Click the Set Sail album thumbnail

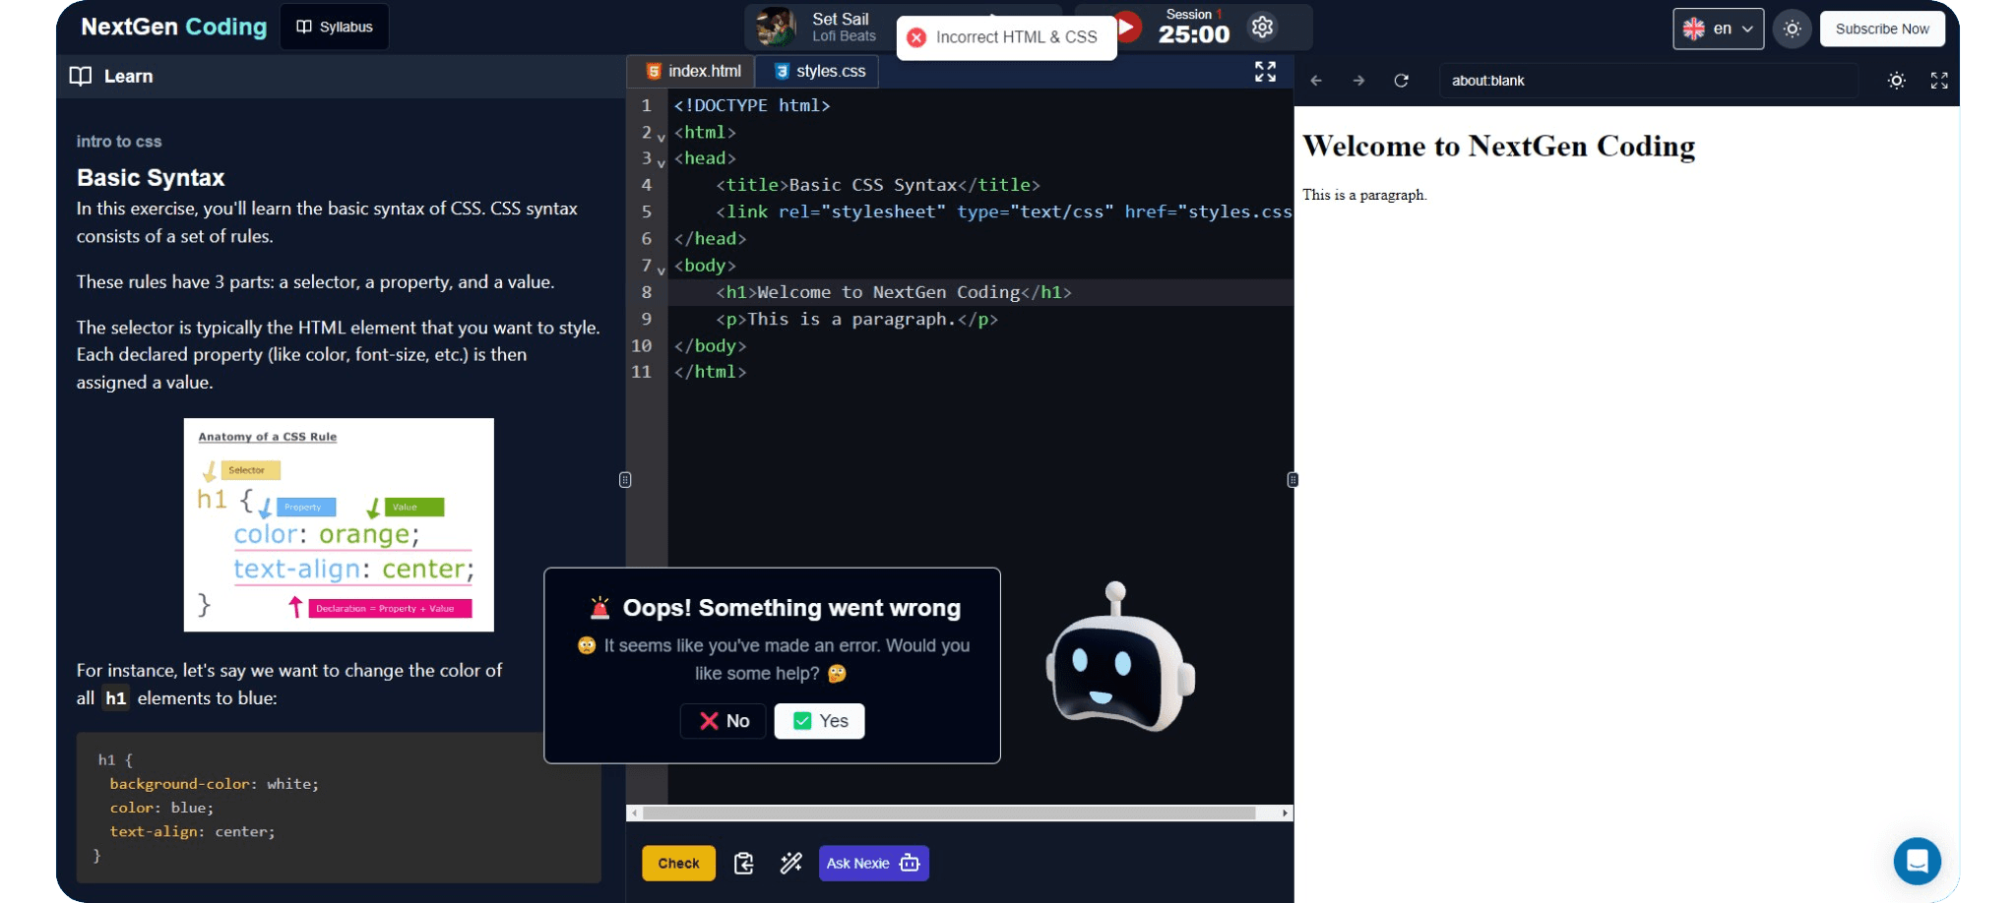click(777, 27)
